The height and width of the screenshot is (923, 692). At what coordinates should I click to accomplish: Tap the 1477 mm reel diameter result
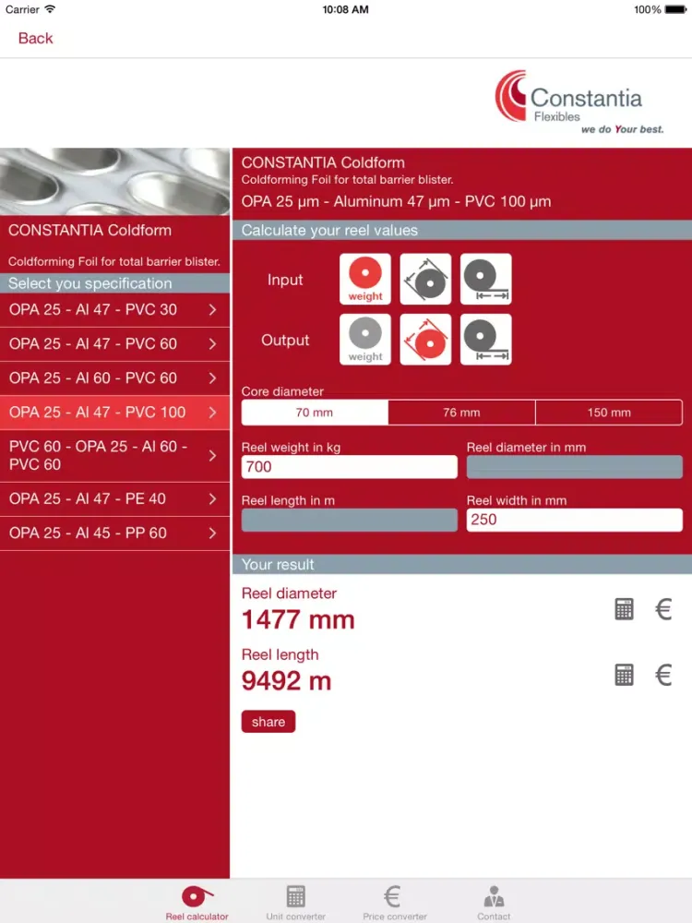point(298,620)
